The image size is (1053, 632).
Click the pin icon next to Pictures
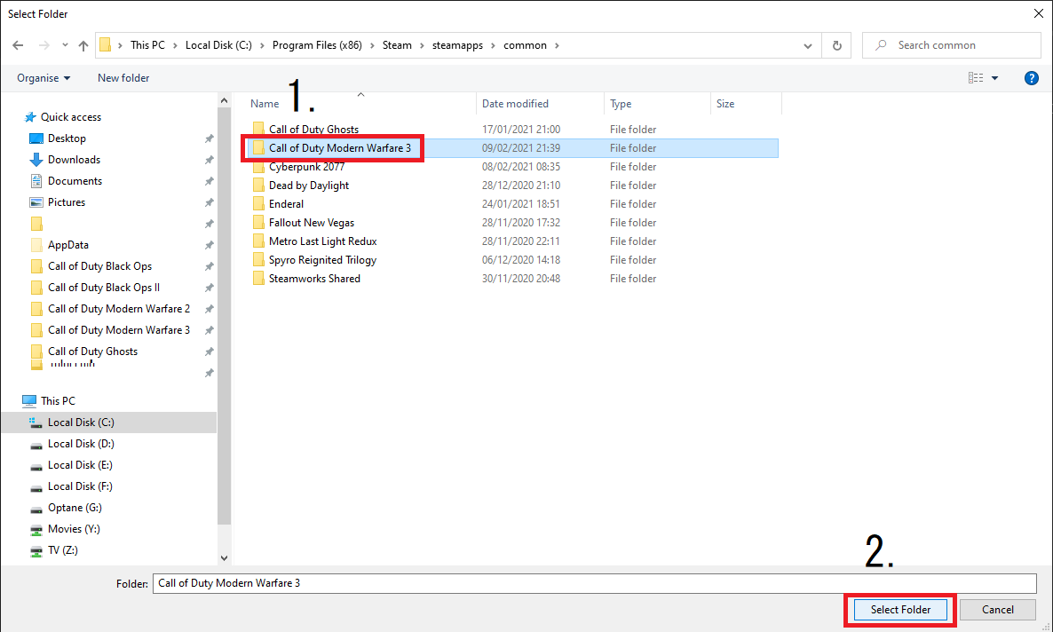click(x=209, y=202)
